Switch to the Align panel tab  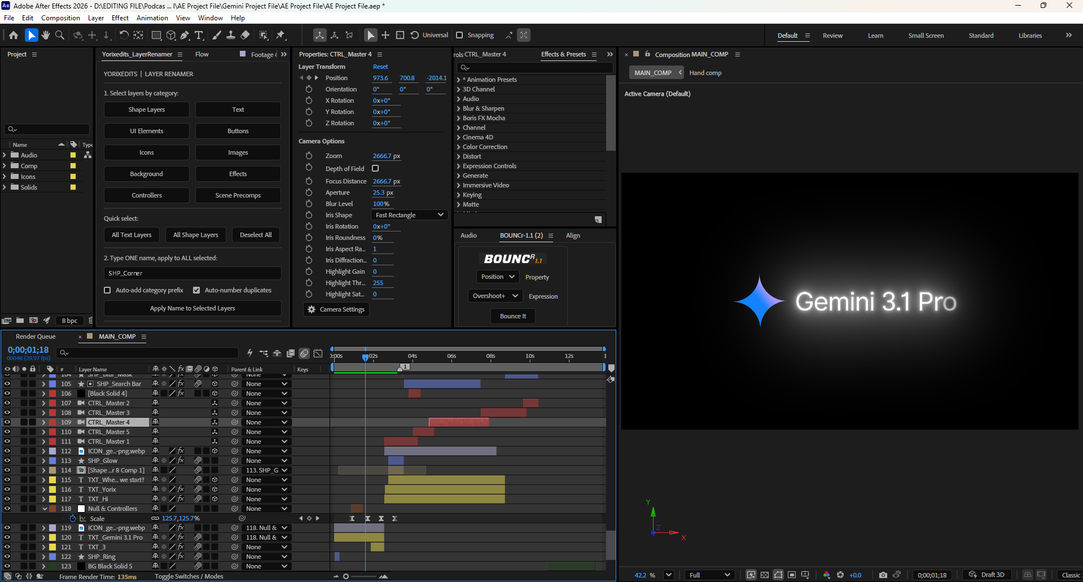coord(573,235)
